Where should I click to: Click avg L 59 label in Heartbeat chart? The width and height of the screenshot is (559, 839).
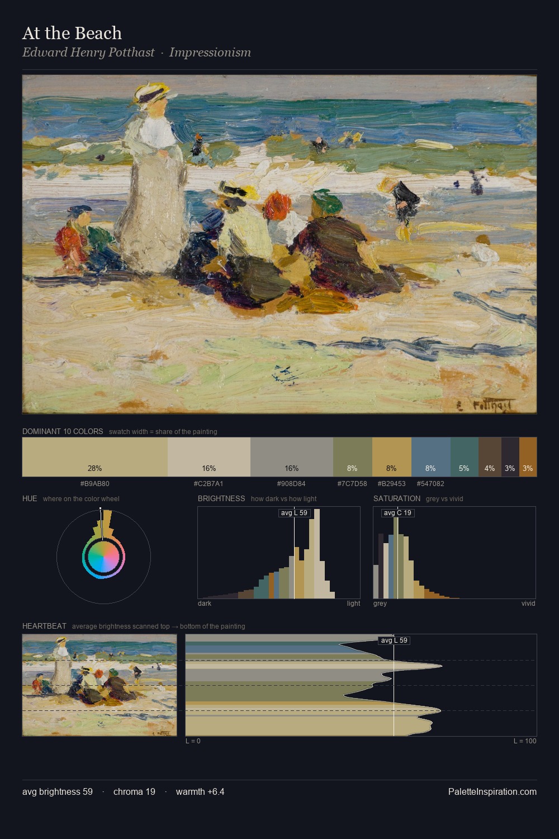pos(394,640)
